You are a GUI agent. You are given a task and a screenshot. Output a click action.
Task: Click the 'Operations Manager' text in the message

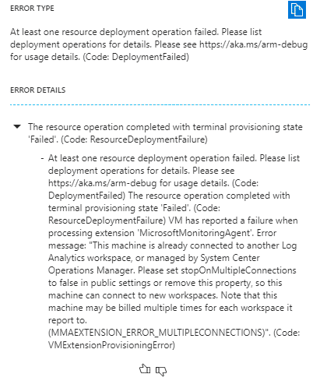tap(91, 270)
